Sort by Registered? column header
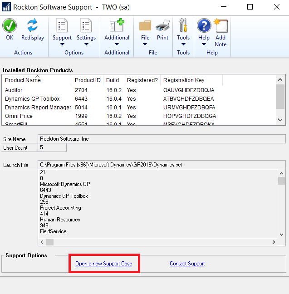This screenshot has width=289, height=294. click(142, 80)
